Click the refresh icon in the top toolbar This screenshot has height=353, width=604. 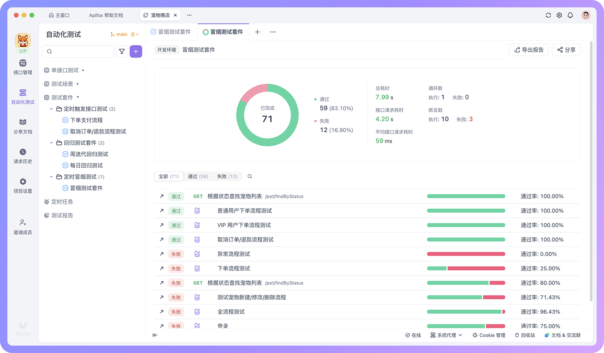tap(548, 15)
